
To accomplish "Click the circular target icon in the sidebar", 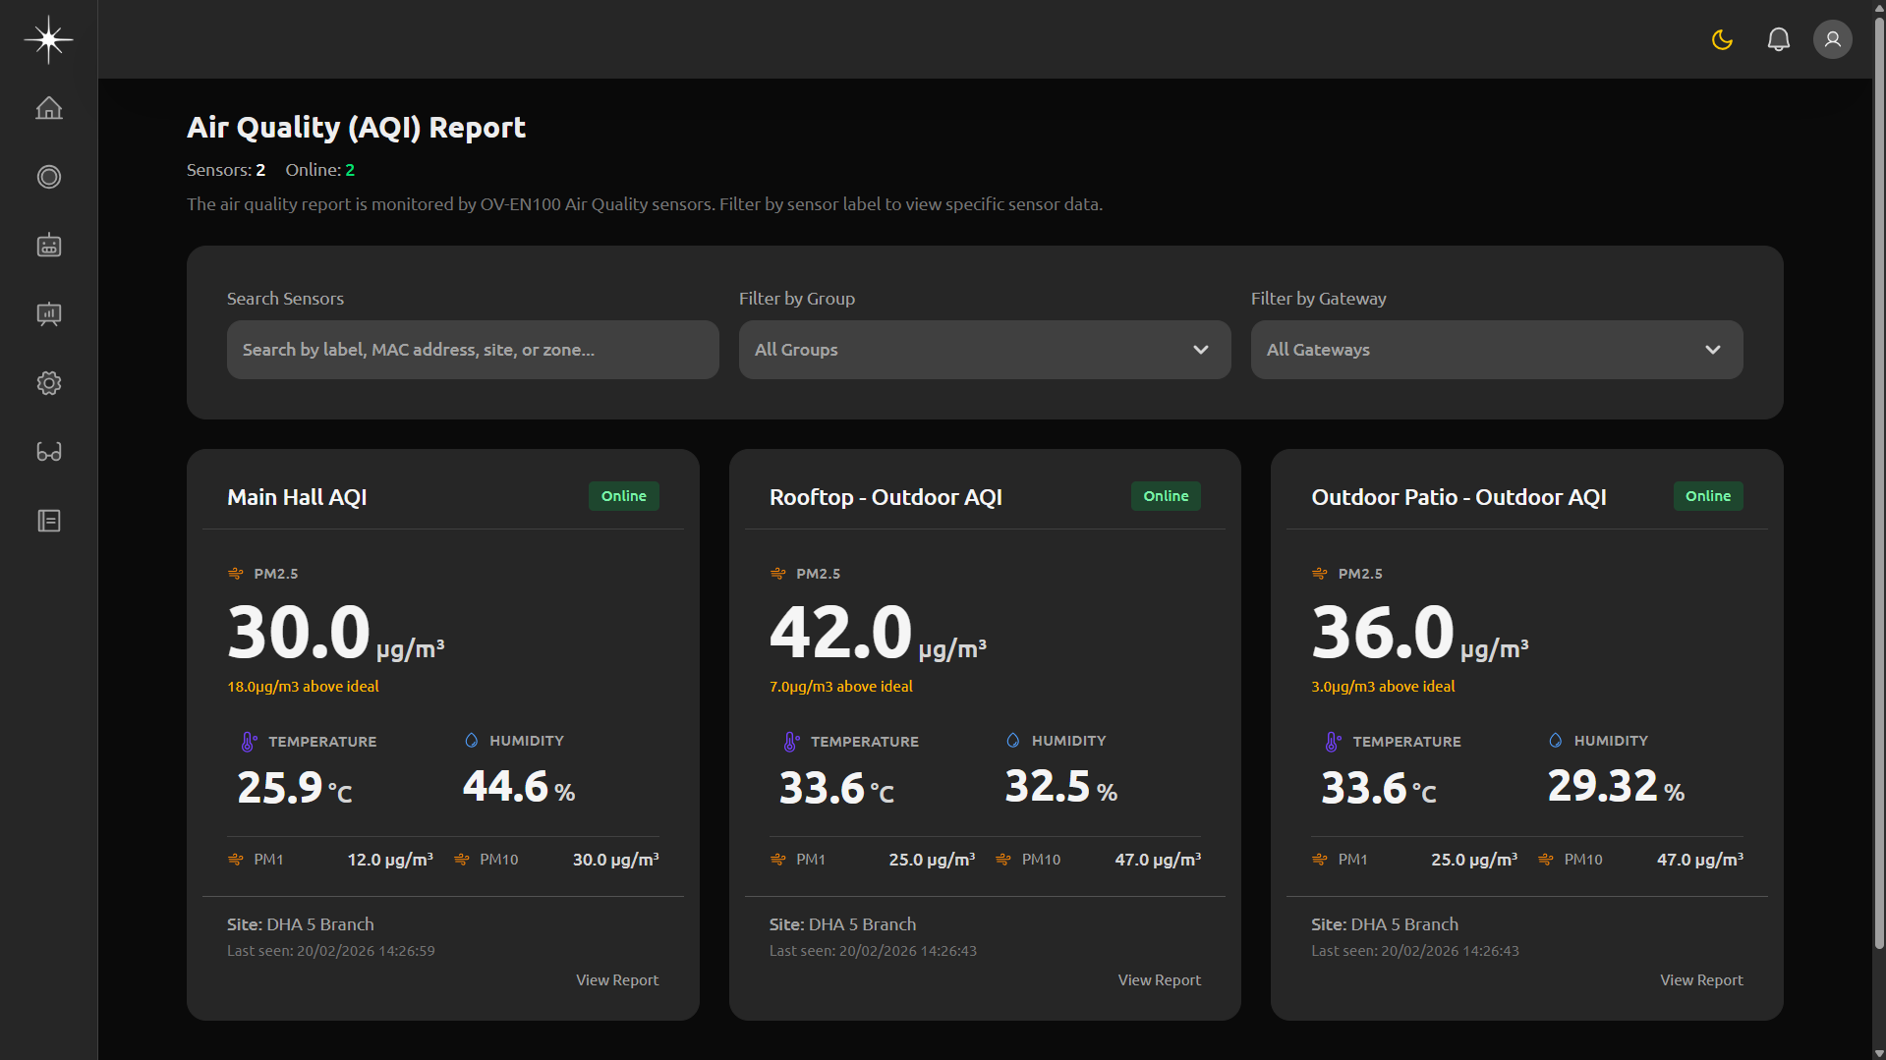I will click(x=48, y=177).
